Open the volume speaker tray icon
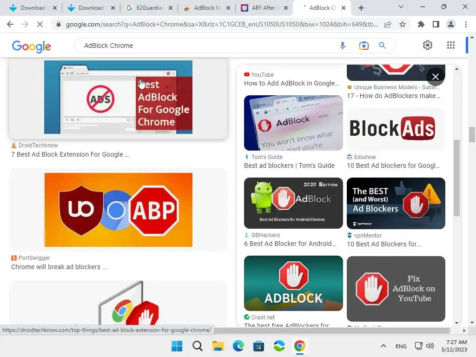 coord(430,346)
